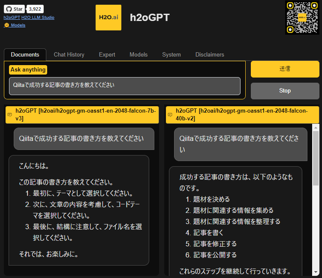Click the scrollbar down arrow in right chat
Image resolution: width=322 pixels, height=278 pixels.
click(x=316, y=272)
